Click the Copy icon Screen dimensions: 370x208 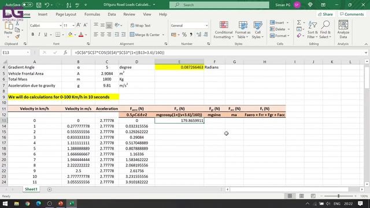tap(17, 30)
